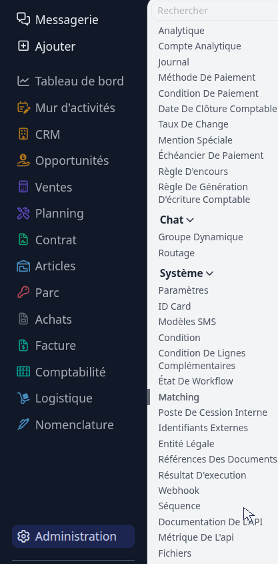Open Documentation De L'API link
The width and height of the screenshot is (278, 564).
pyautogui.click(x=211, y=521)
